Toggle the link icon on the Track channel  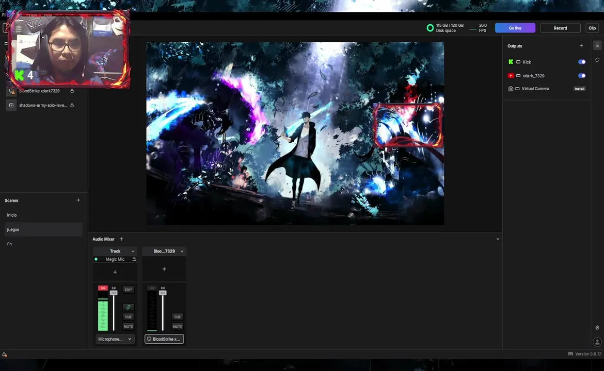click(128, 307)
